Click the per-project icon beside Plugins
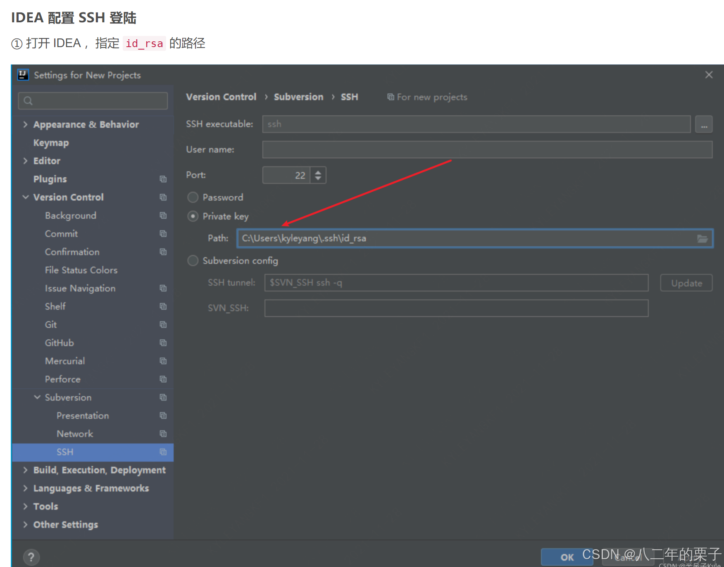724x567 pixels. (163, 179)
